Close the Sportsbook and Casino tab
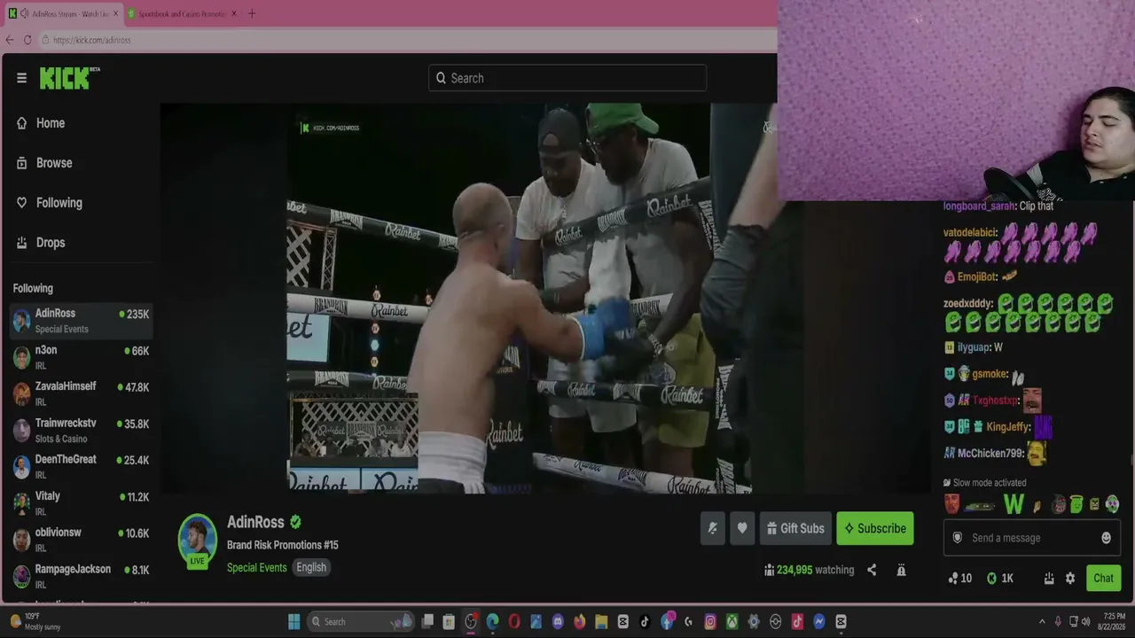 234,14
